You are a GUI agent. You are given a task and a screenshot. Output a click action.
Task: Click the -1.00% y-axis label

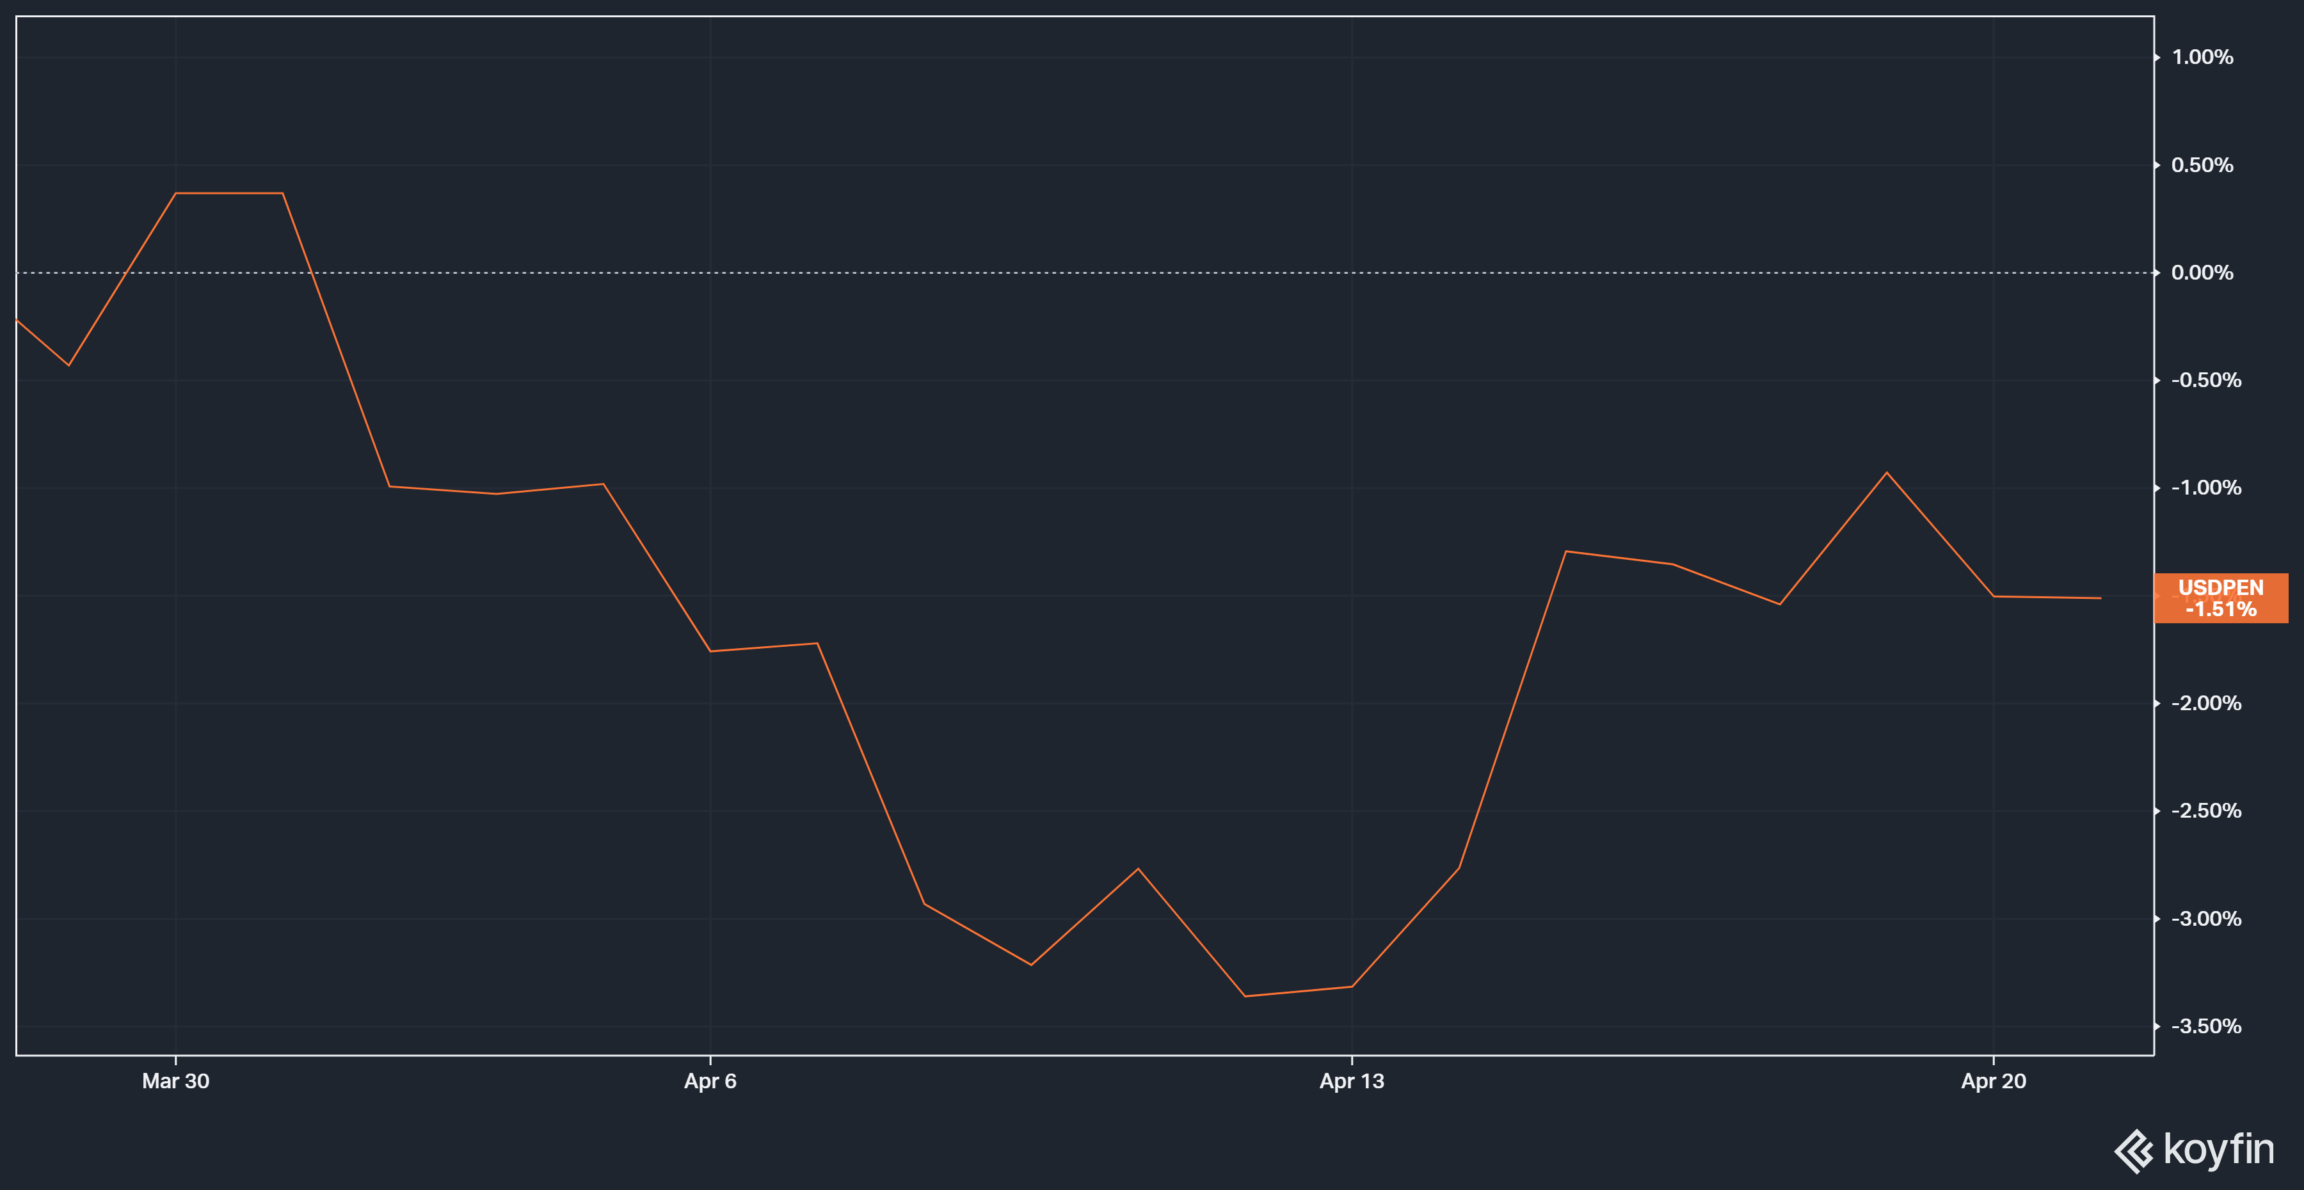2205,488
